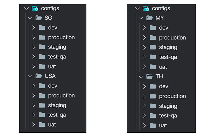The width and height of the screenshot is (220, 138).
Task: Expand the uat chevron under TH
Action: pyautogui.click(x=144, y=125)
